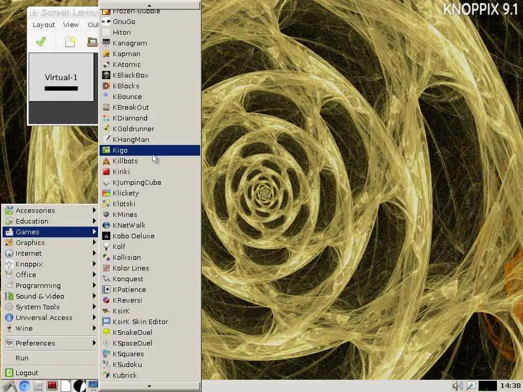Open Graphics submenu

pos(50,242)
